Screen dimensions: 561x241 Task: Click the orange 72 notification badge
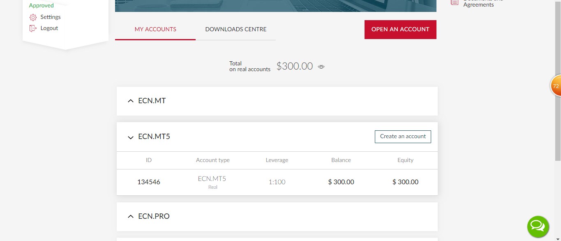point(556,86)
